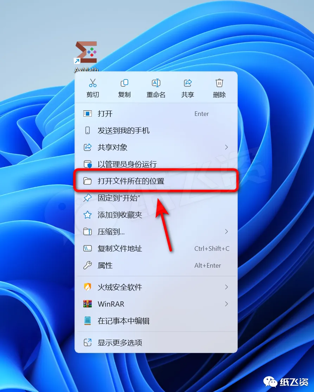Choose 打开文件所在的位置 from the menu
The height and width of the screenshot is (392, 314).
[x=156, y=181]
